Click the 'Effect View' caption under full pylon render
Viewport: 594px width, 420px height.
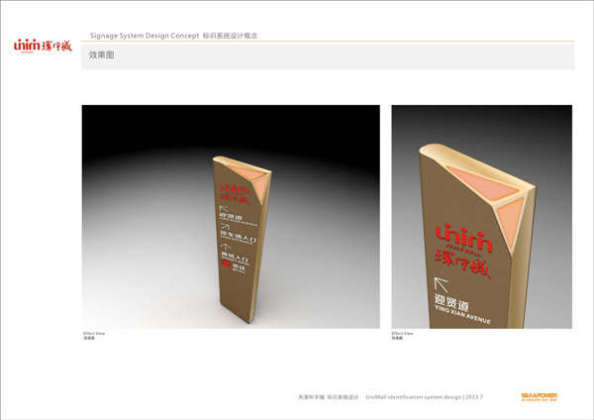[94, 334]
